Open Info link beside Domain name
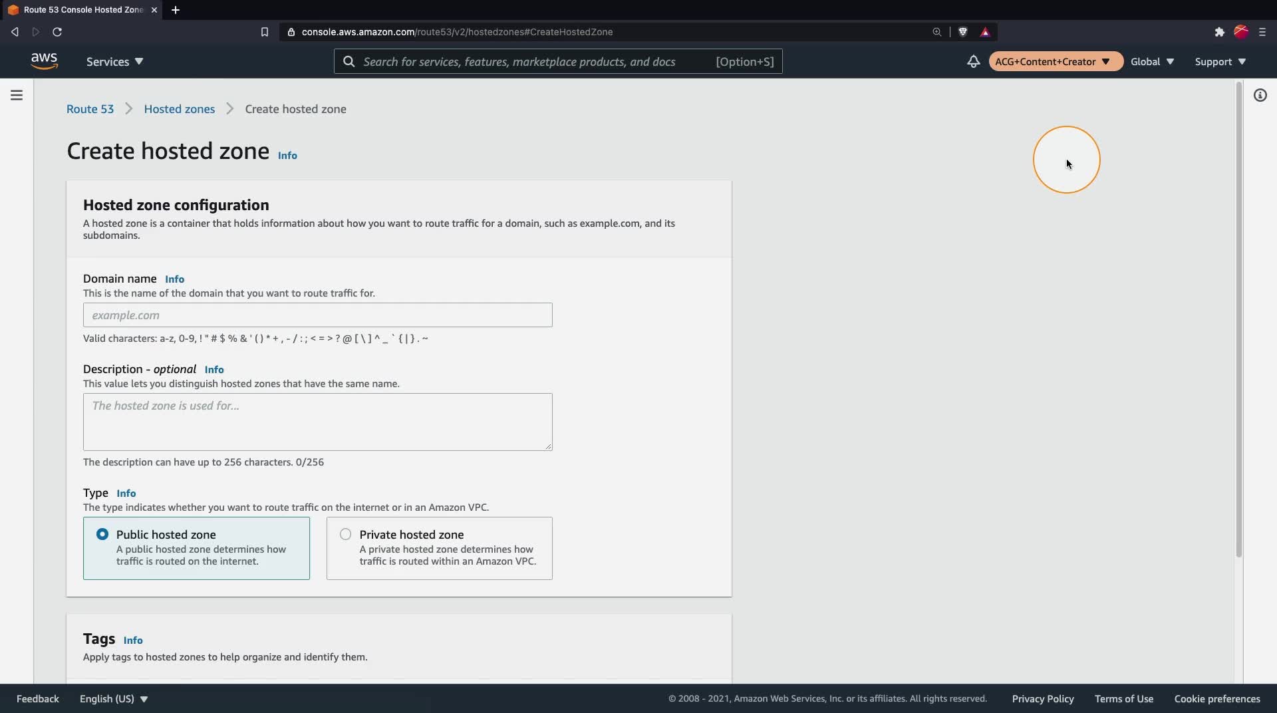Image resolution: width=1277 pixels, height=713 pixels. tap(174, 279)
